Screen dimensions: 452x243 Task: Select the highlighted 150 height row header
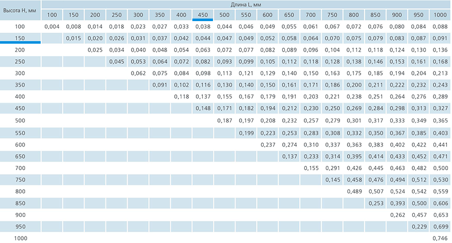click(x=20, y=38)
